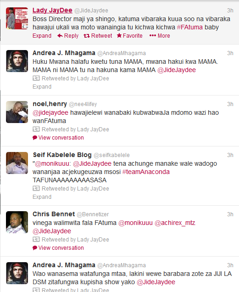Retweet Lady JayDee's Boss Director tweet
The width and height of the screenshot is (239, 292).
[x=98, y=35]
